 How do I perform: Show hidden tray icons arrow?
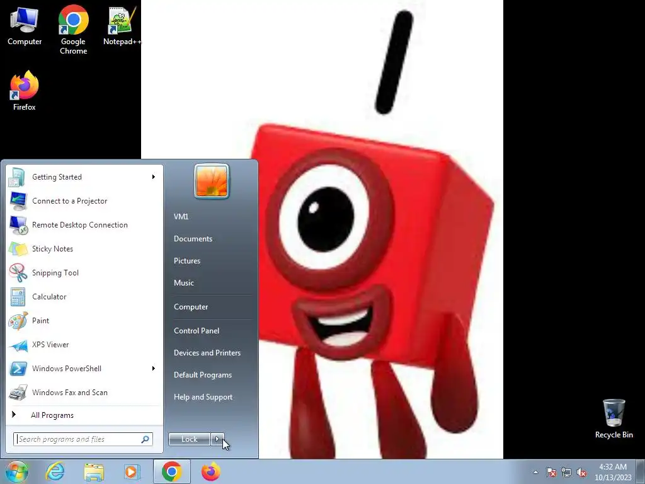[x=535, y=472]
